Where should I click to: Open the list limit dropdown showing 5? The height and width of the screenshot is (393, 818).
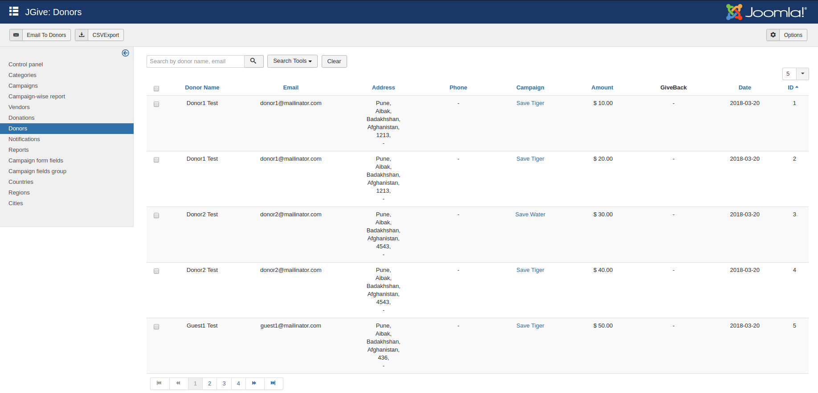(x=795, y=74)
